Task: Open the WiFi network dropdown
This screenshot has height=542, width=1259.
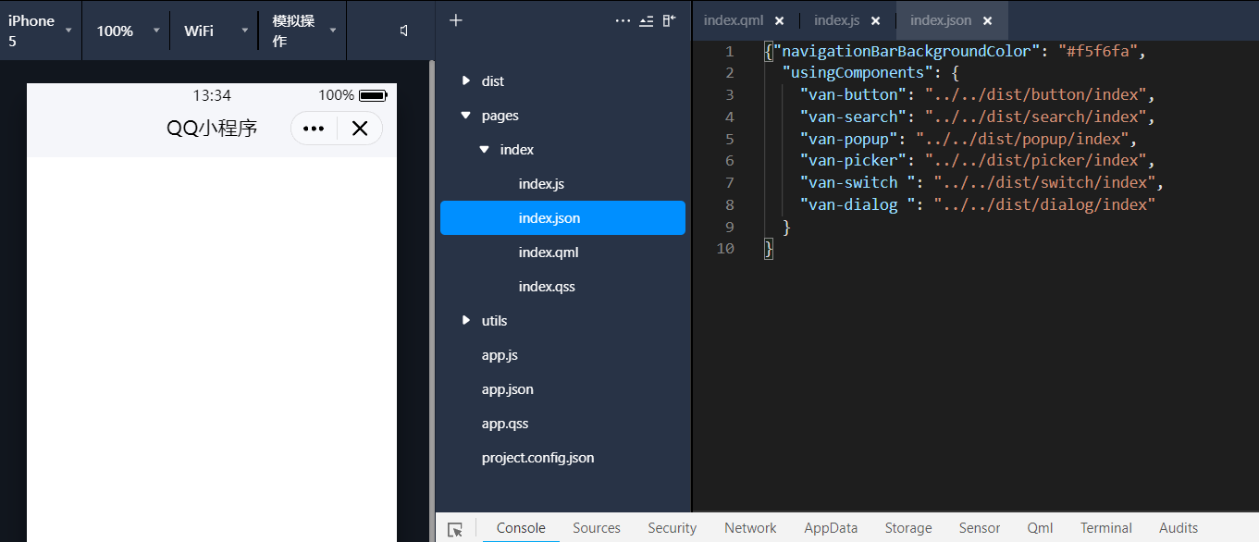Action: click(x=215, y=31)
